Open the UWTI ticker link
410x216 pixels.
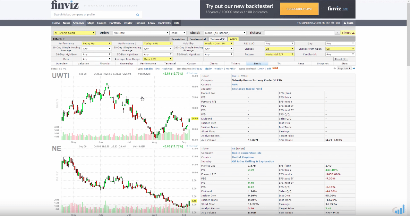236,76
